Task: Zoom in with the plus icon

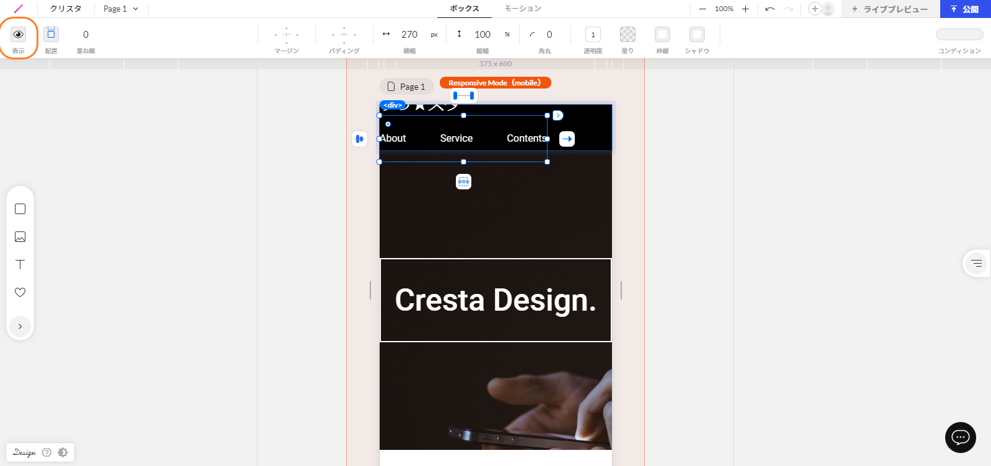Action: click(745, 9)
